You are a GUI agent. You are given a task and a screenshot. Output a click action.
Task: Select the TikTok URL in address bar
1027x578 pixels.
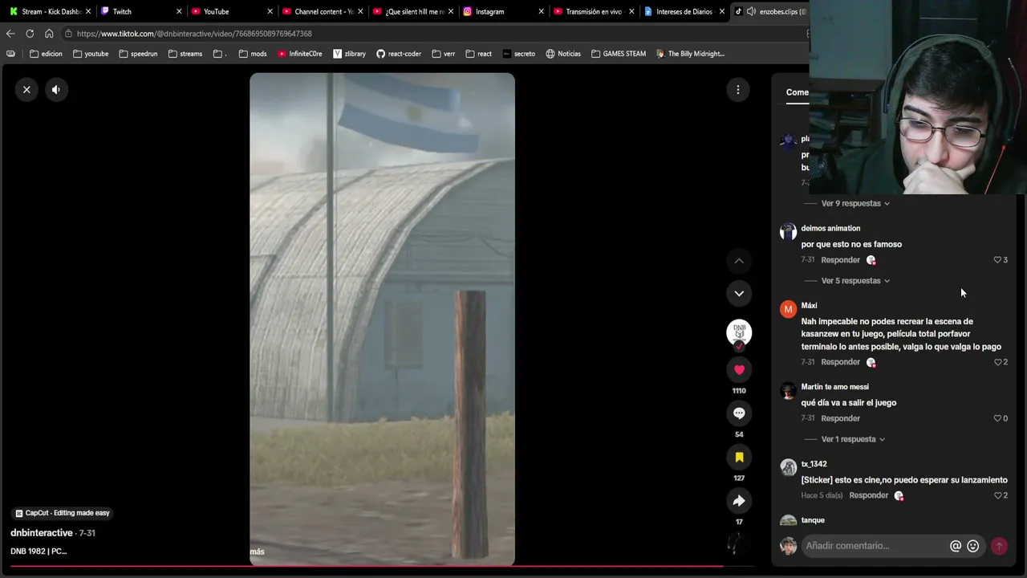(194, 34)
